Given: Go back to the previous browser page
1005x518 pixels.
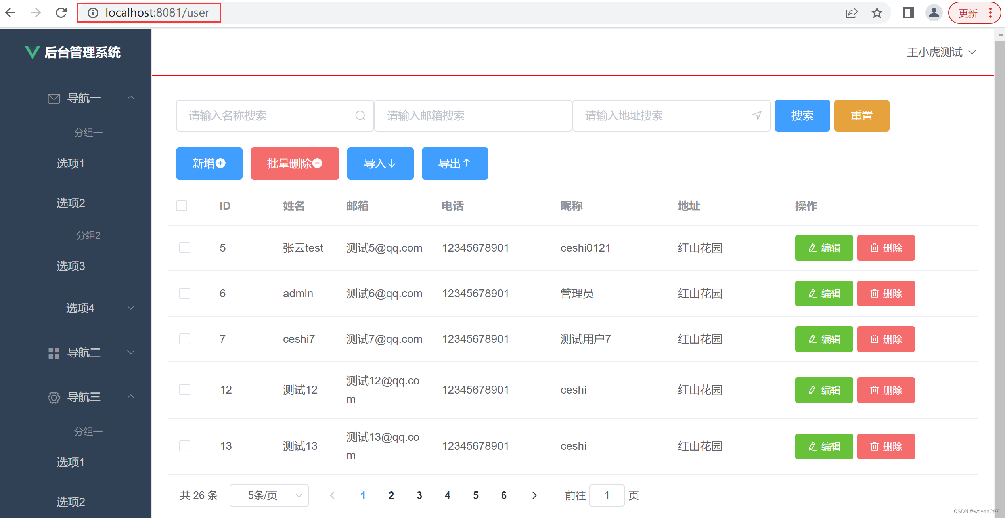Looking at the screenshot, I should [x=10, y=13].
